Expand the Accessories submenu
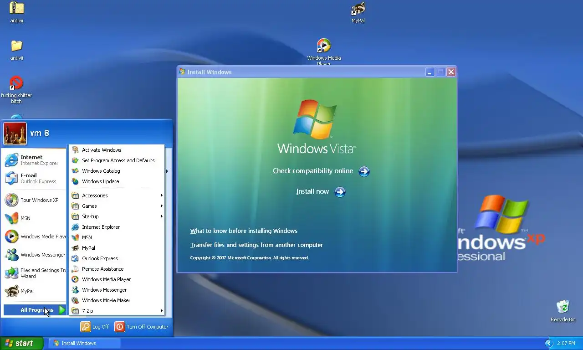583x350 pixels. pyautogui.click(x=118, y=196)
